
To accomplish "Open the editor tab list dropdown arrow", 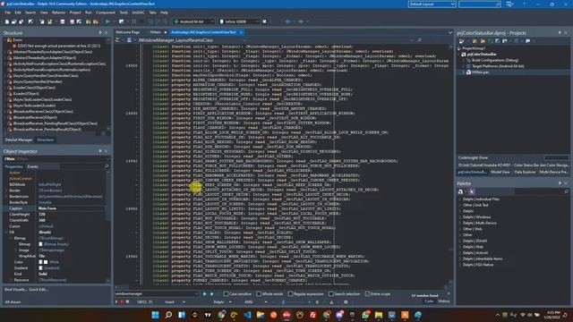I will [449, 32].
